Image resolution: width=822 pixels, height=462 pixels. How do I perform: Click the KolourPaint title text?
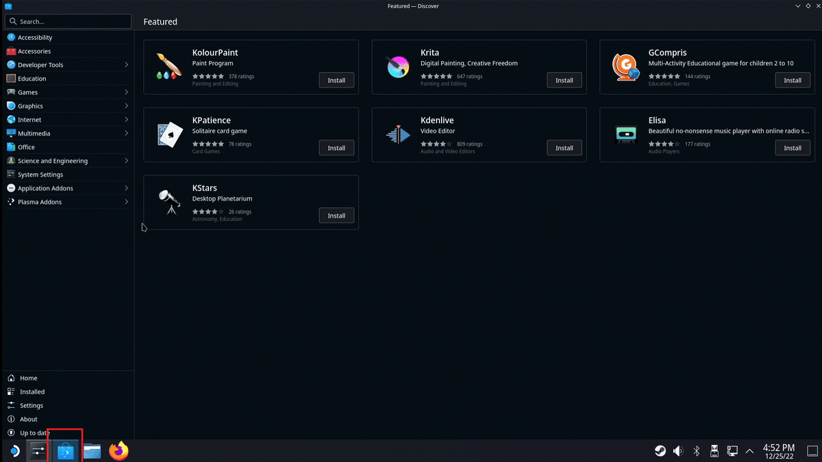[x=215, y=53]
